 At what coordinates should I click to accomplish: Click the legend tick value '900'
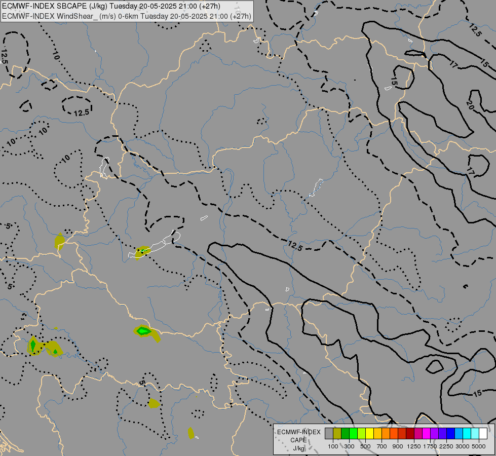(x=398, y=446)
